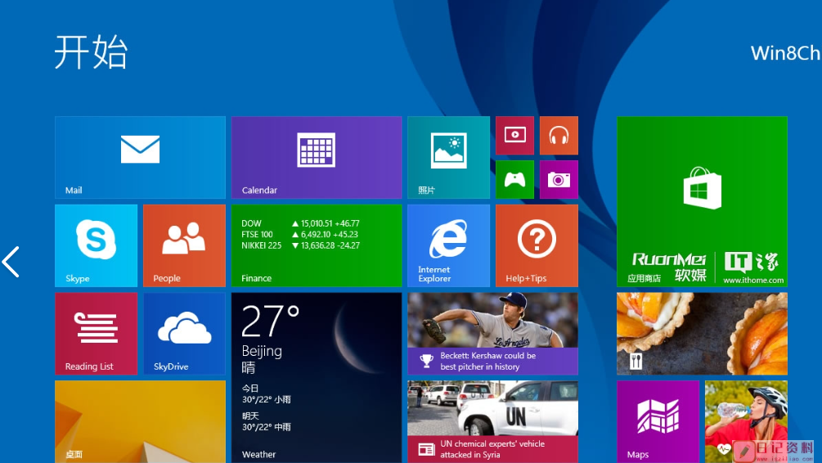Launch the Music tile with headphones icon

click(x=559, y=135)
